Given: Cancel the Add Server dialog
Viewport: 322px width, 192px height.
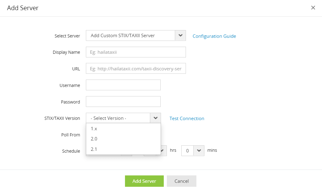Looking at the screenshot, I should 182,181.
